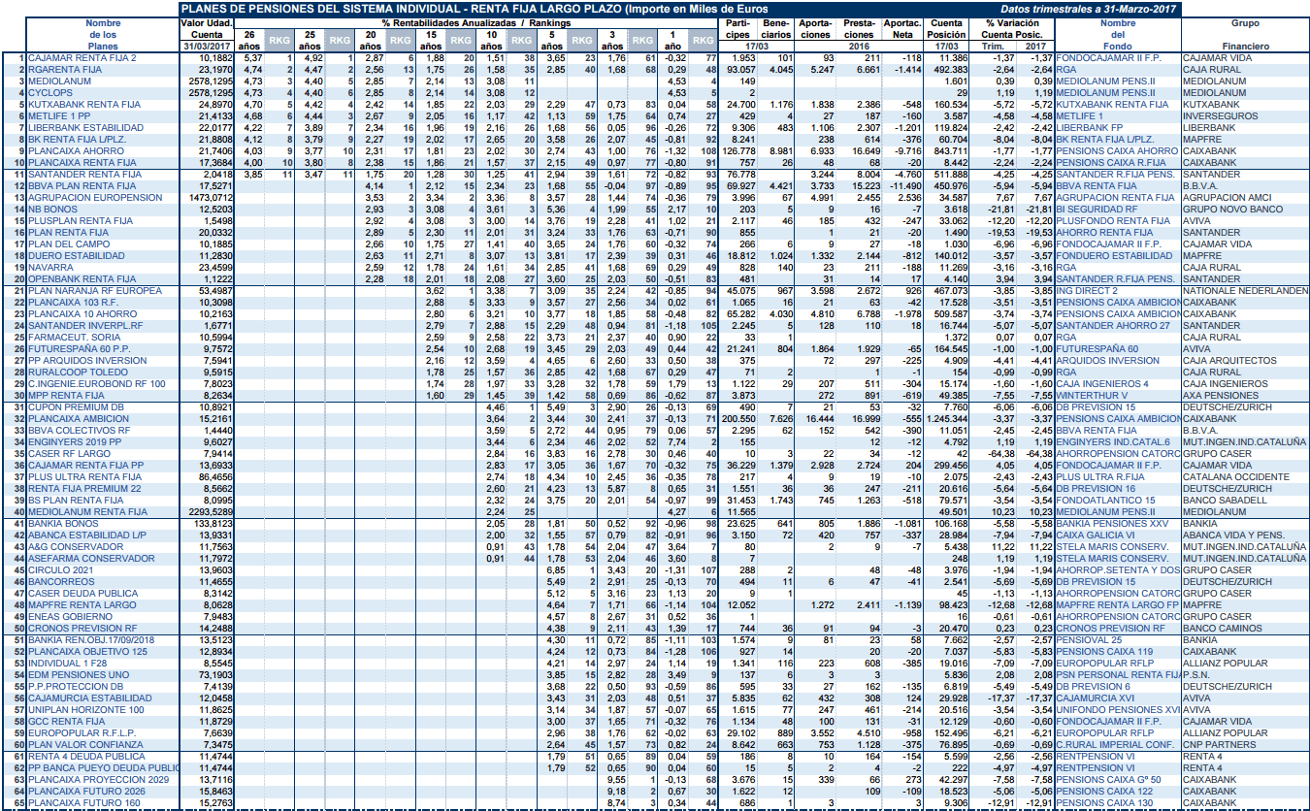The image size is (1310, 811).
Task: Select plan name 'FARMACEUT. SORIA'
Action: 73,336
